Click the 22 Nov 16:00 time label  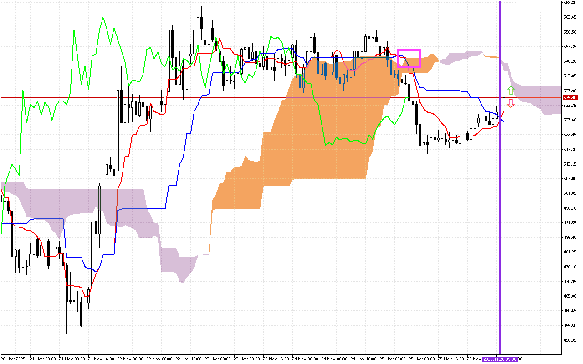click(189, 359)
